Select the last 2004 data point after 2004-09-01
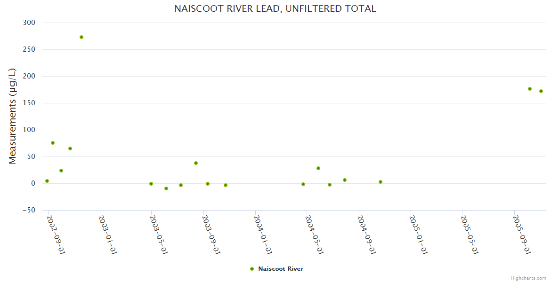The height and width of the screenshot is (282, 551). tap(381, 182)
